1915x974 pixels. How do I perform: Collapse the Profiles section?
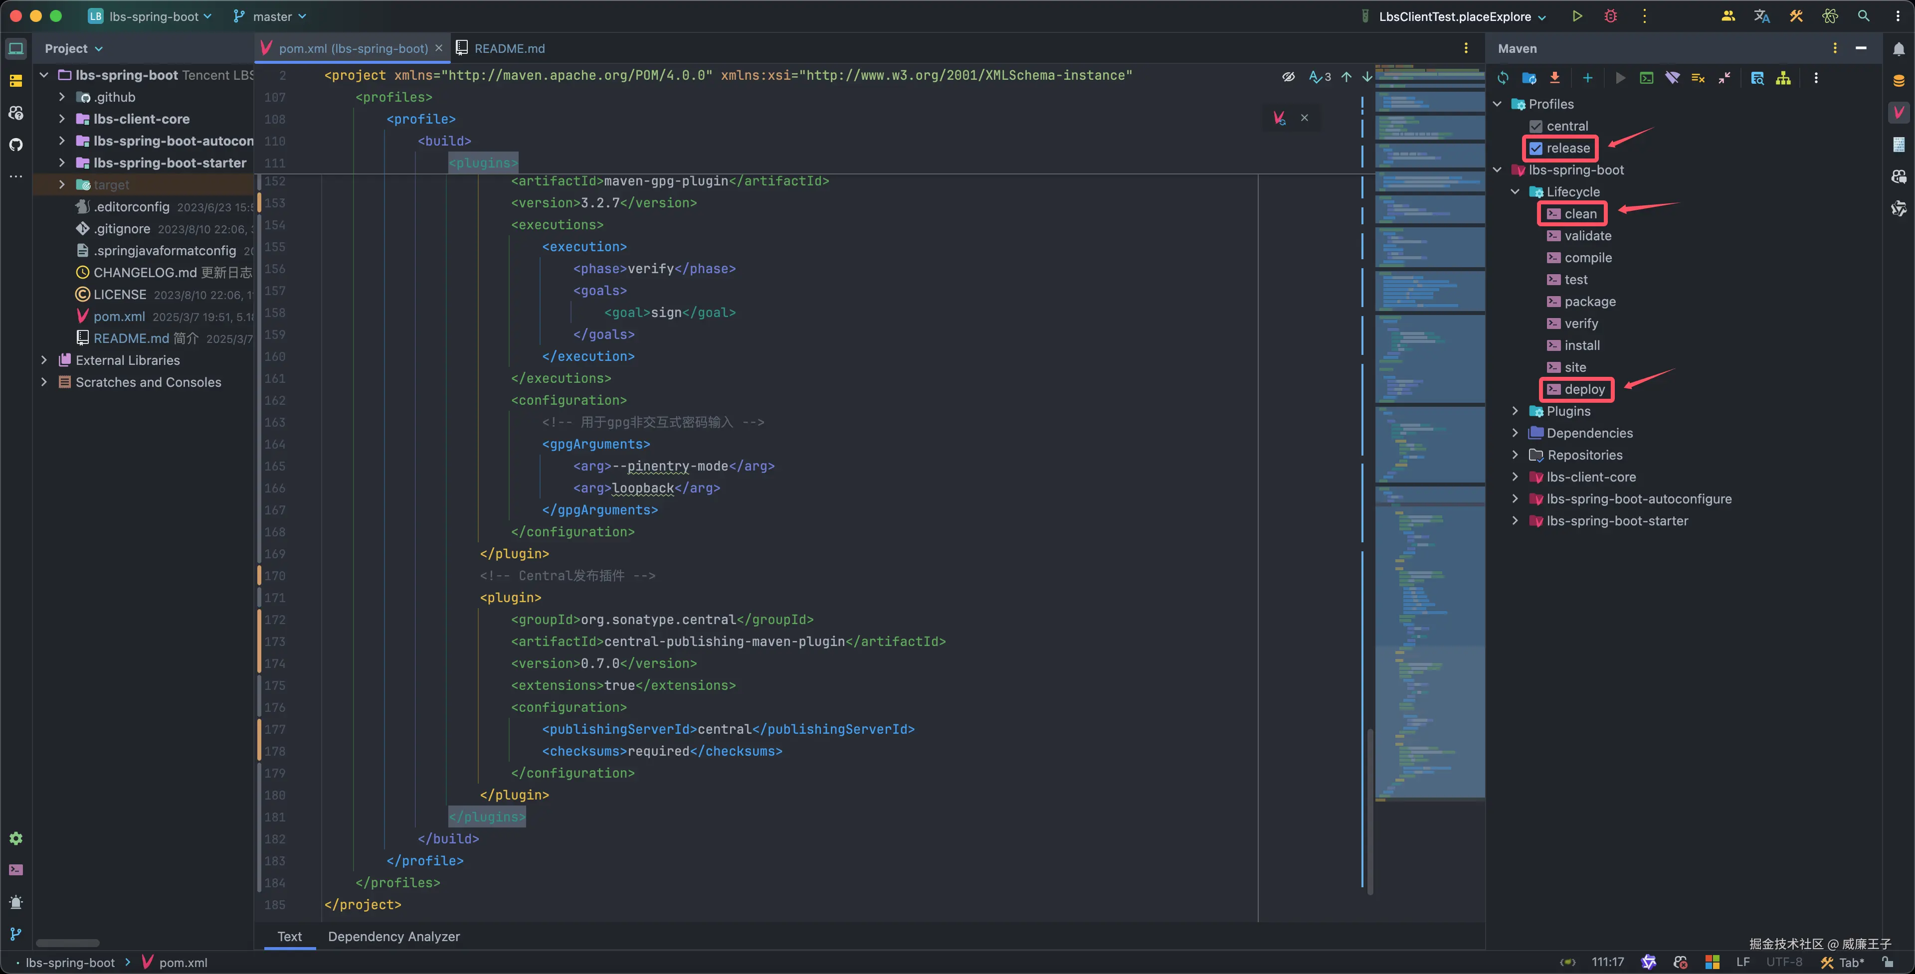1497,104
